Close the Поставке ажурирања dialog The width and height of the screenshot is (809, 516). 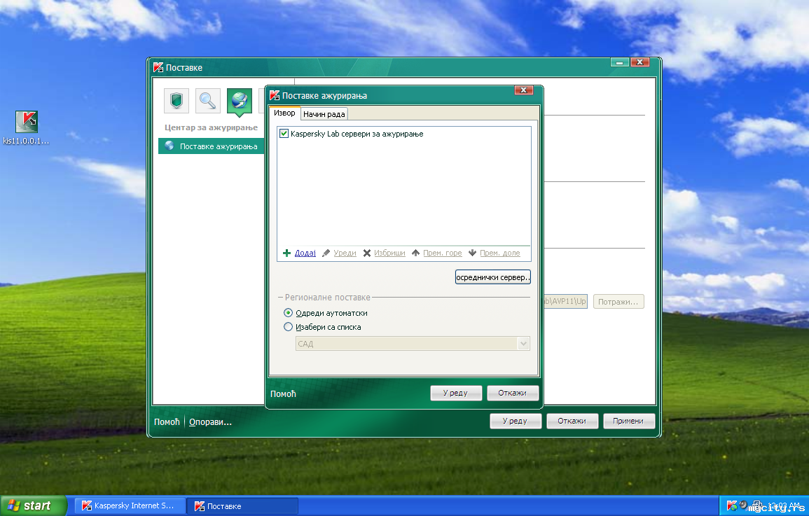click(523, 90)
